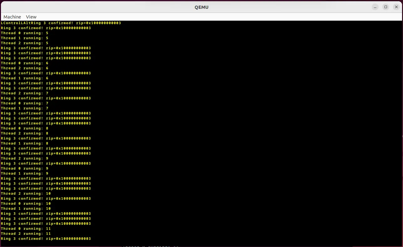Click the 'Thread 2 running: 11' line
Image resolution: width=403 pixels, height=247 pixels.
(x=26, y=234)
